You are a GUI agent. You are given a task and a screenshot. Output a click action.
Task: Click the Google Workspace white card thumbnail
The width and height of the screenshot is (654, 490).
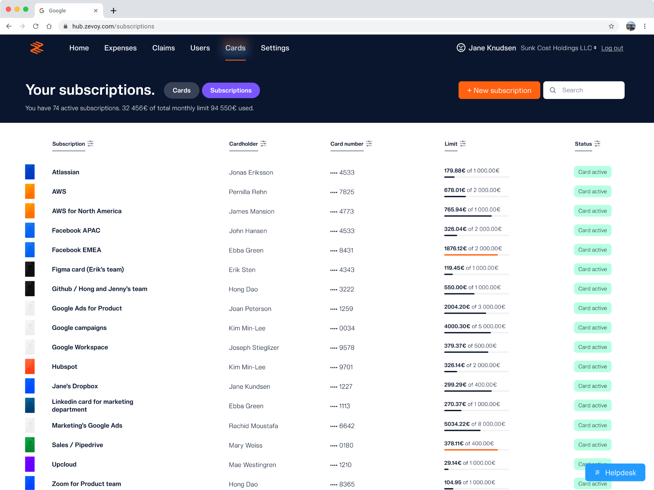tap(30, 347)
